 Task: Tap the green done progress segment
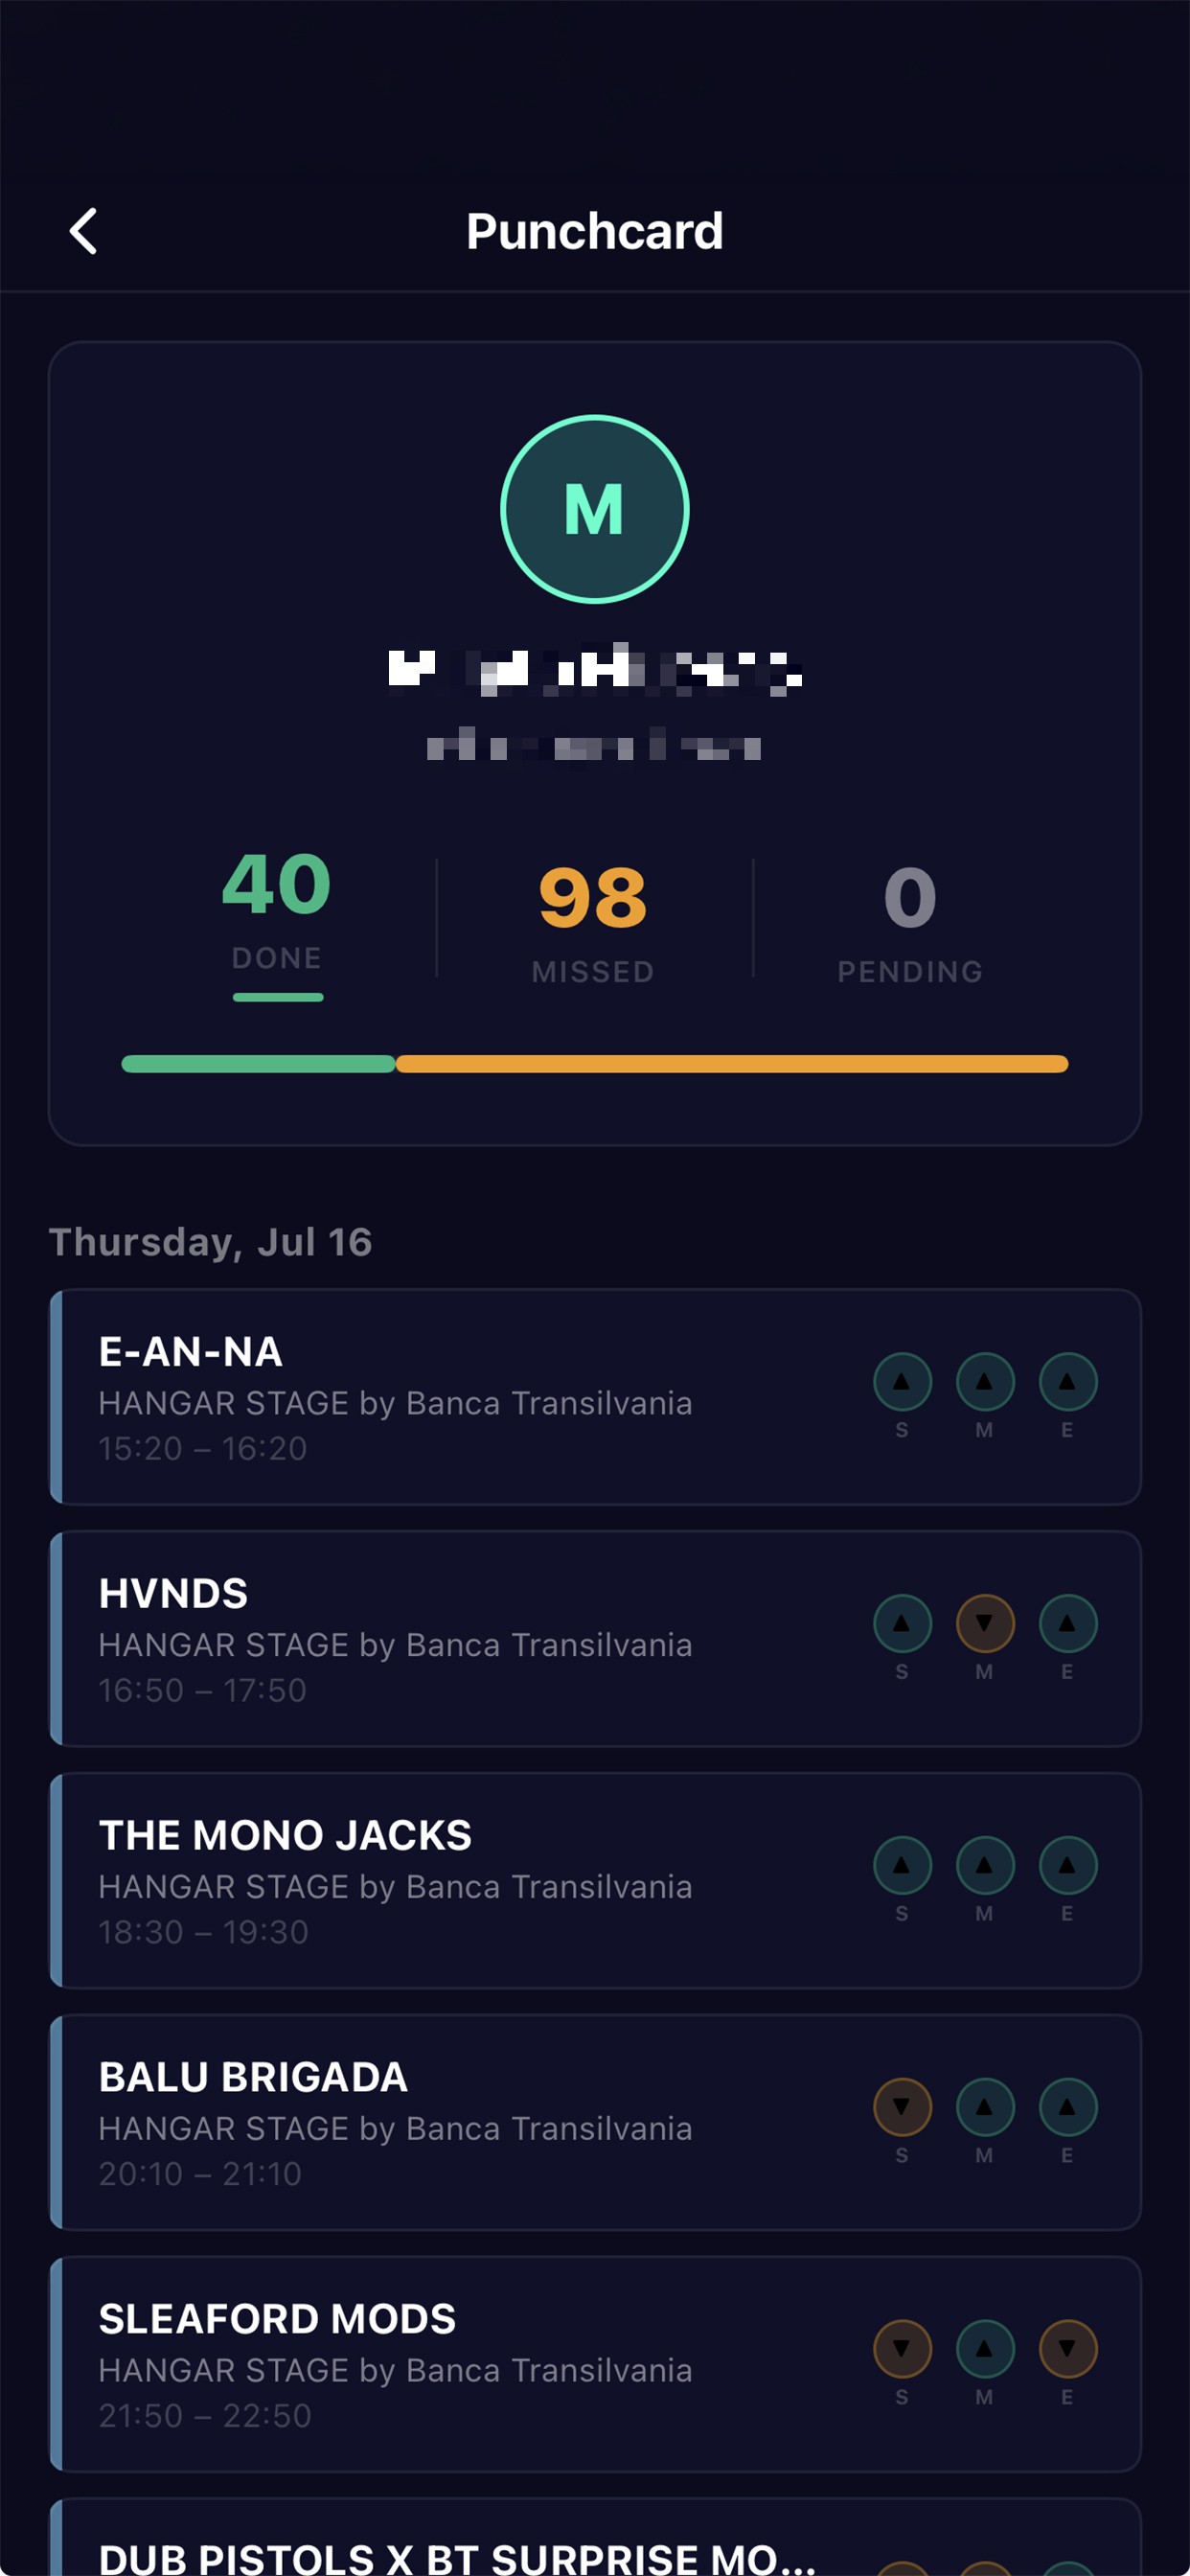258,1064
